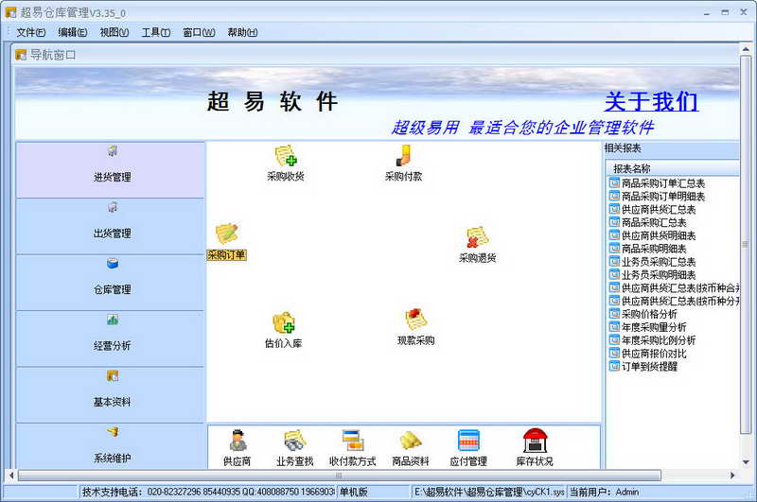The height and width of the screenshot is (502, 757).
Task: Click the 采购付款 purchase payment icon
Action: (x=403, y=156)
